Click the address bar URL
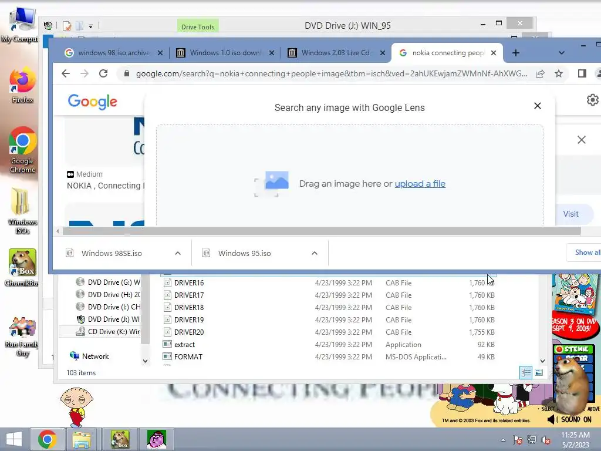This screenshot has height=451, width=601. (x=332, y=73)
